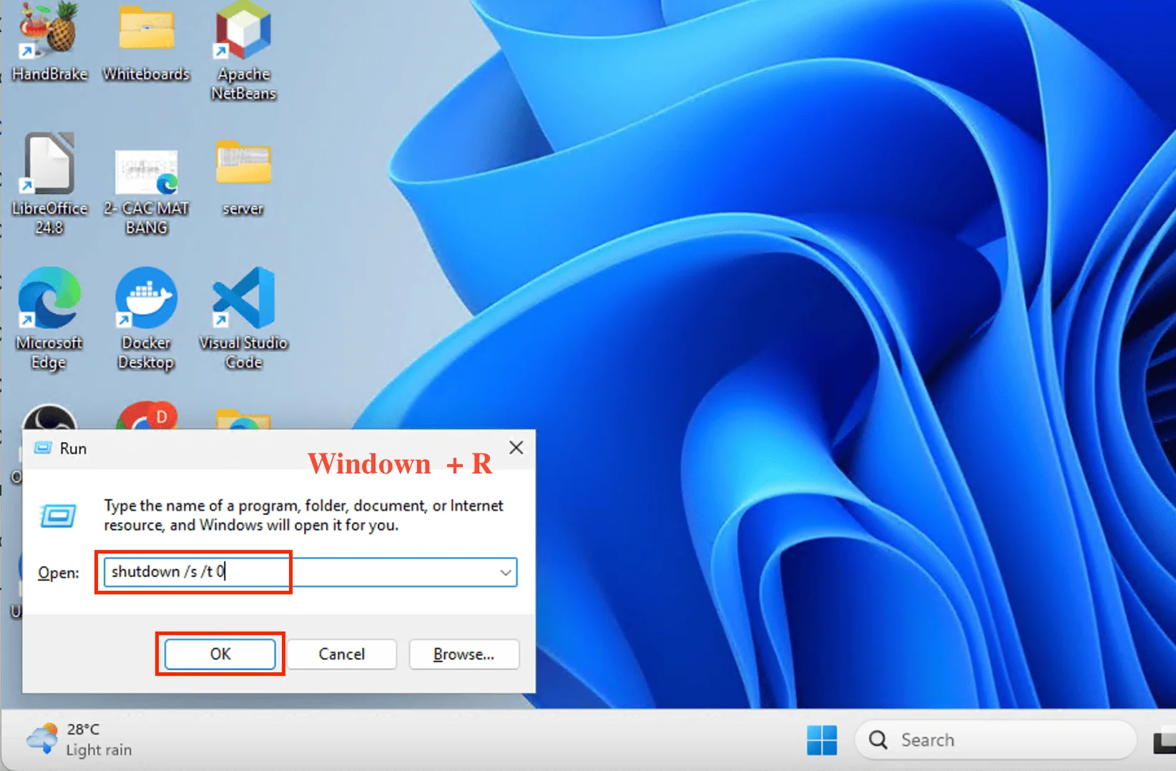Open the weather widget showing 28°C
This screenshot has width=1176, height=771.
click(x=79, y=740)
